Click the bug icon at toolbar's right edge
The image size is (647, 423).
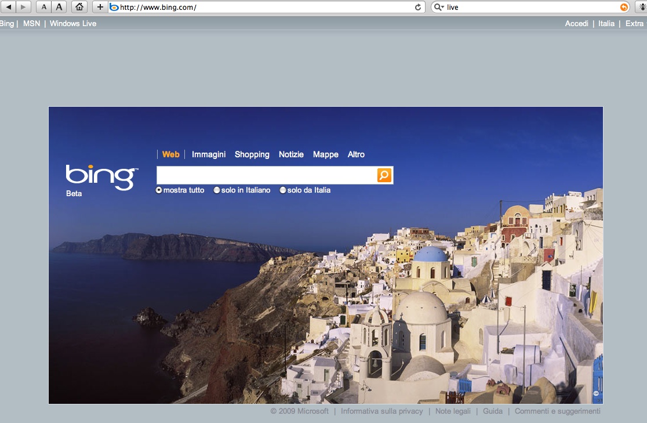coord(642,7)
